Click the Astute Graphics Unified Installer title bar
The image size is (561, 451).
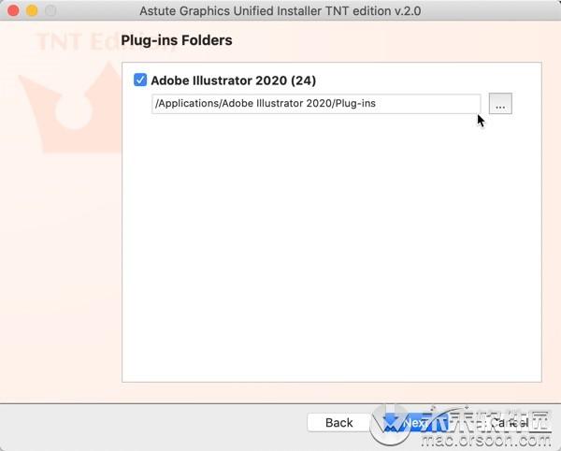click(x=280, y=10)
